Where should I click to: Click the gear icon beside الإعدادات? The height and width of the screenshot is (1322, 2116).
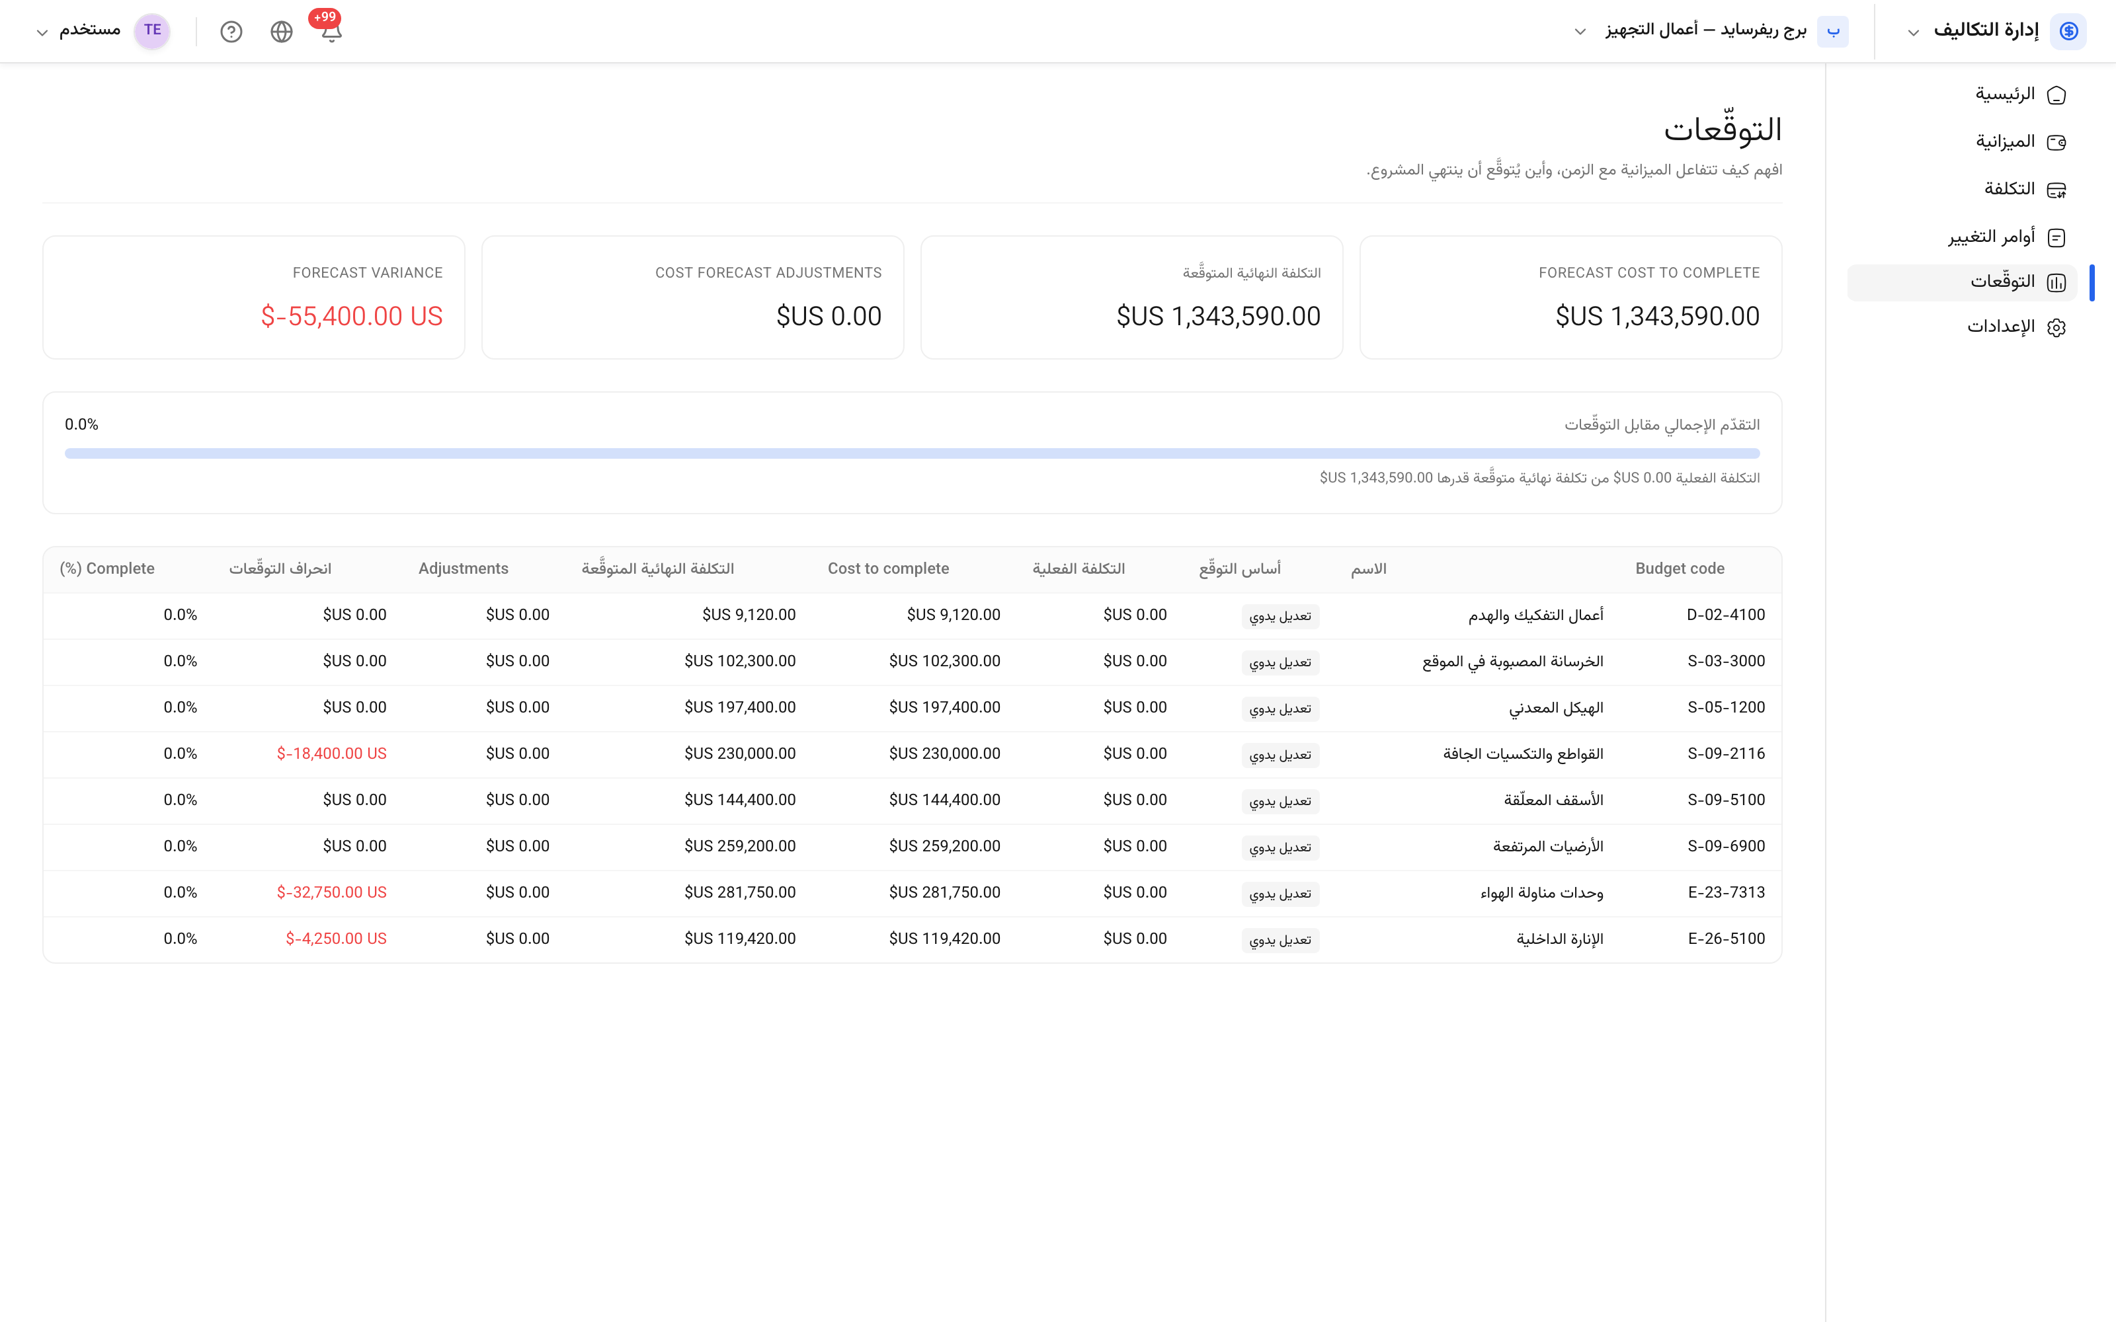pyautogui.click(x=2056, y=327)
